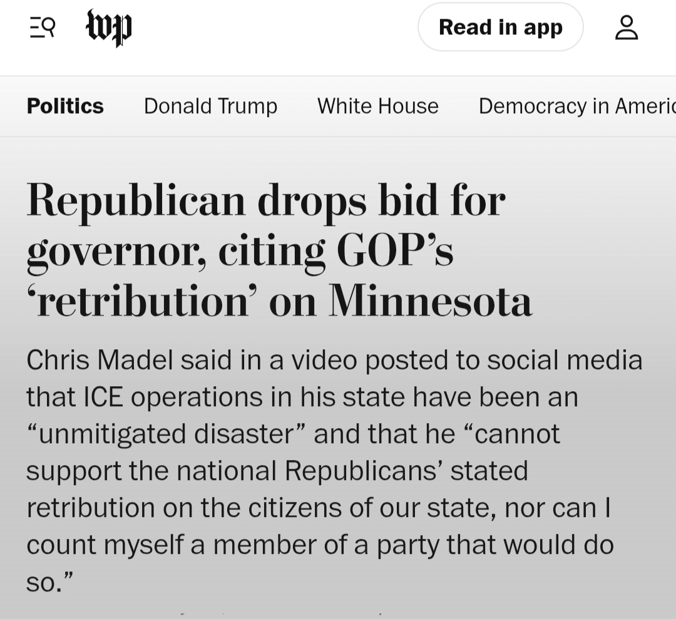Viewport: 676px width, 619px height.
Task: Click the Washington Post logo
Action: [109, 28]
